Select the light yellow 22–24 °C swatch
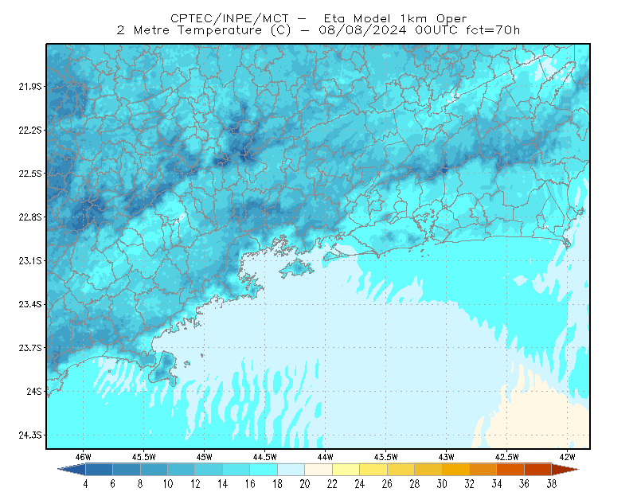The height and width of the screenshot is (492, 637). pos(346,470)
